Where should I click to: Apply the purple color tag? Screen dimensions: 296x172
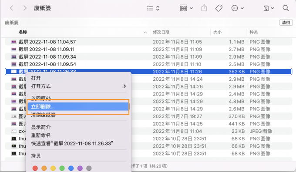[x=80, y=168]
